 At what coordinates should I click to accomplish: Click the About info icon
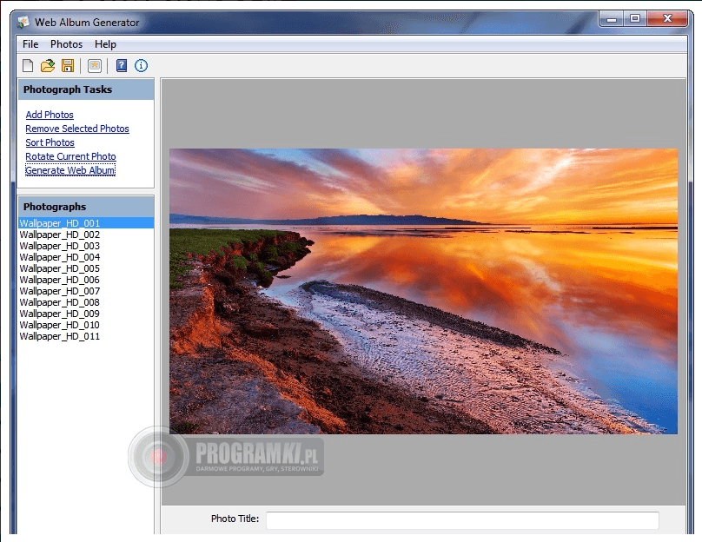click(141, 66)
